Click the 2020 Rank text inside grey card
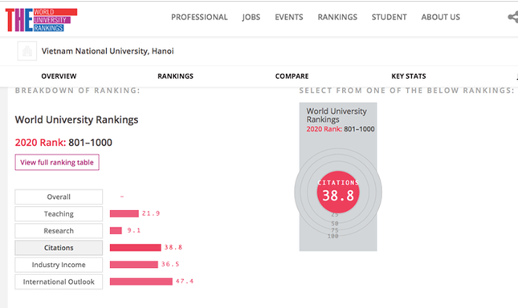518x308 pixels. tap(341, 129)
